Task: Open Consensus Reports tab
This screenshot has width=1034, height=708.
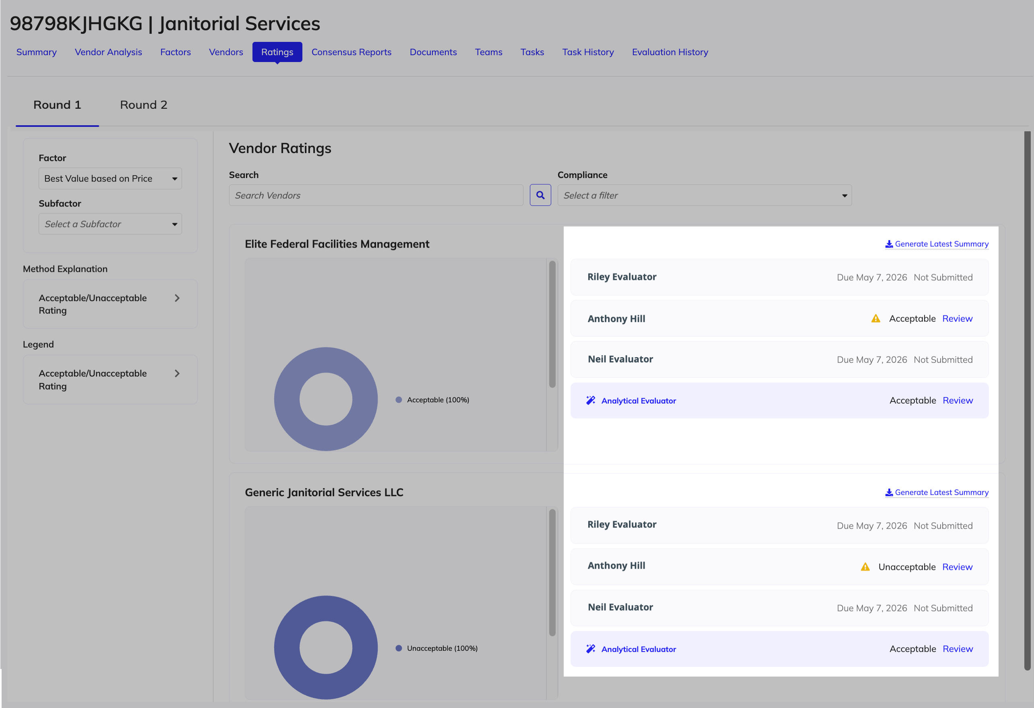Action: [x=352, y=52]
